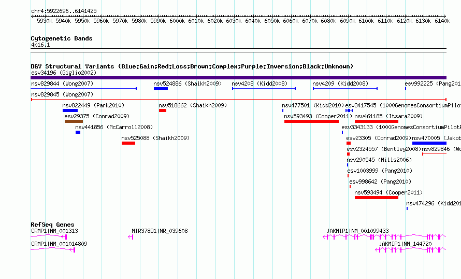
Task: Click the 6140k ruler position
Action: 442,21
